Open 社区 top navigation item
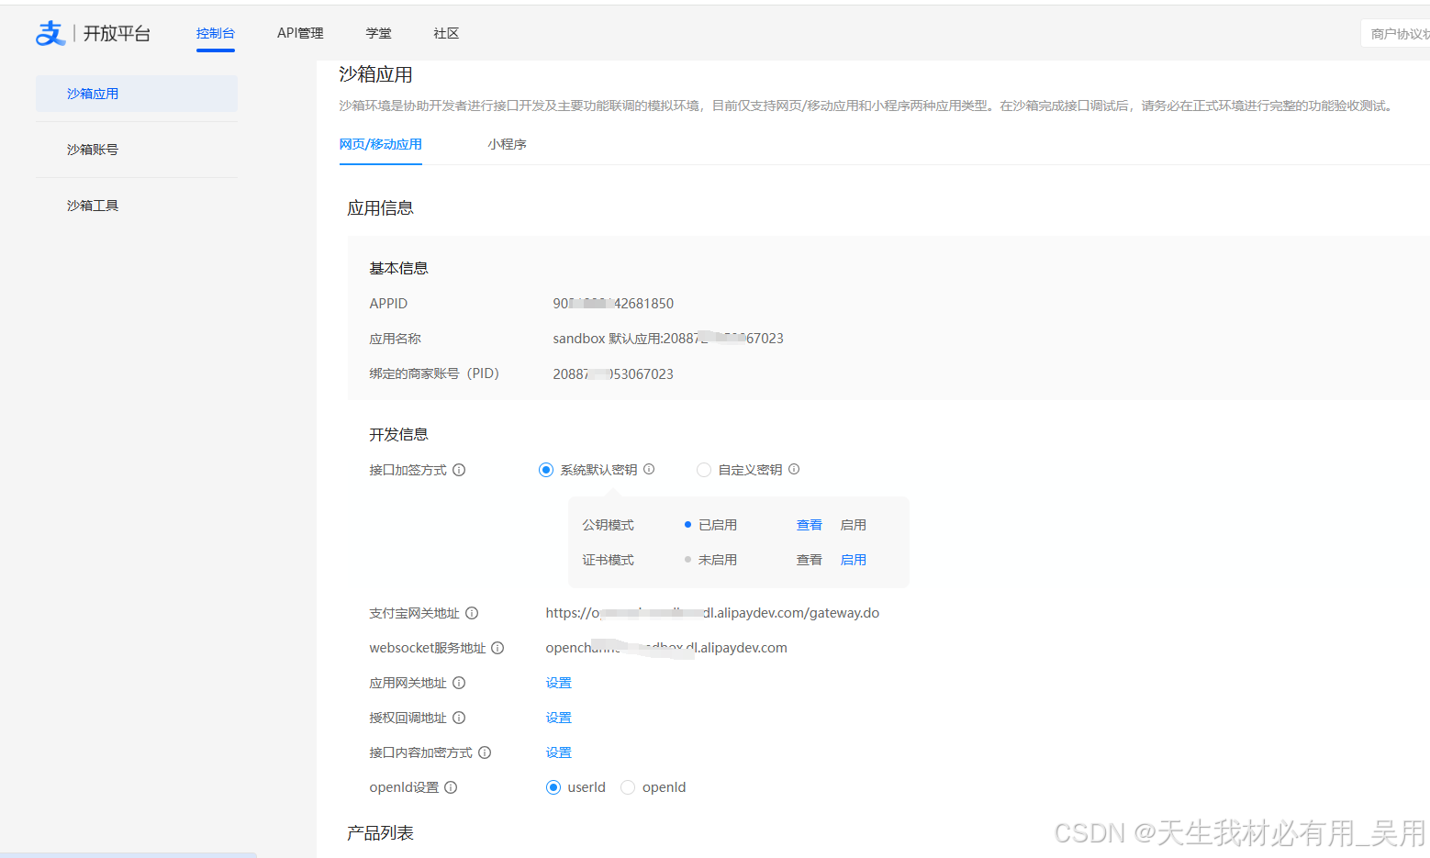This screenshot has width=1430, height=858. tap(446, 33)
